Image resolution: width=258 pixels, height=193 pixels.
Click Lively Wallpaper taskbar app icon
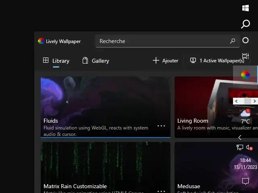[x=246, y=75]
